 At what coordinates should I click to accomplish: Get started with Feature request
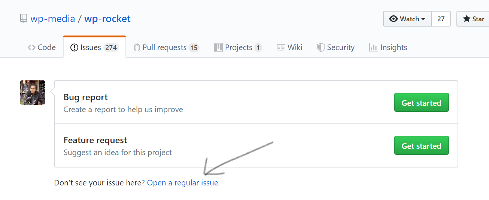(x=421, y=145)
